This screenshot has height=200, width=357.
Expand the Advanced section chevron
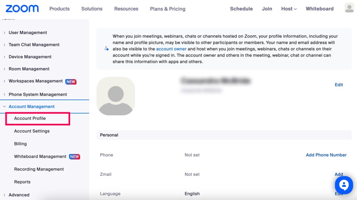(4, 195)
